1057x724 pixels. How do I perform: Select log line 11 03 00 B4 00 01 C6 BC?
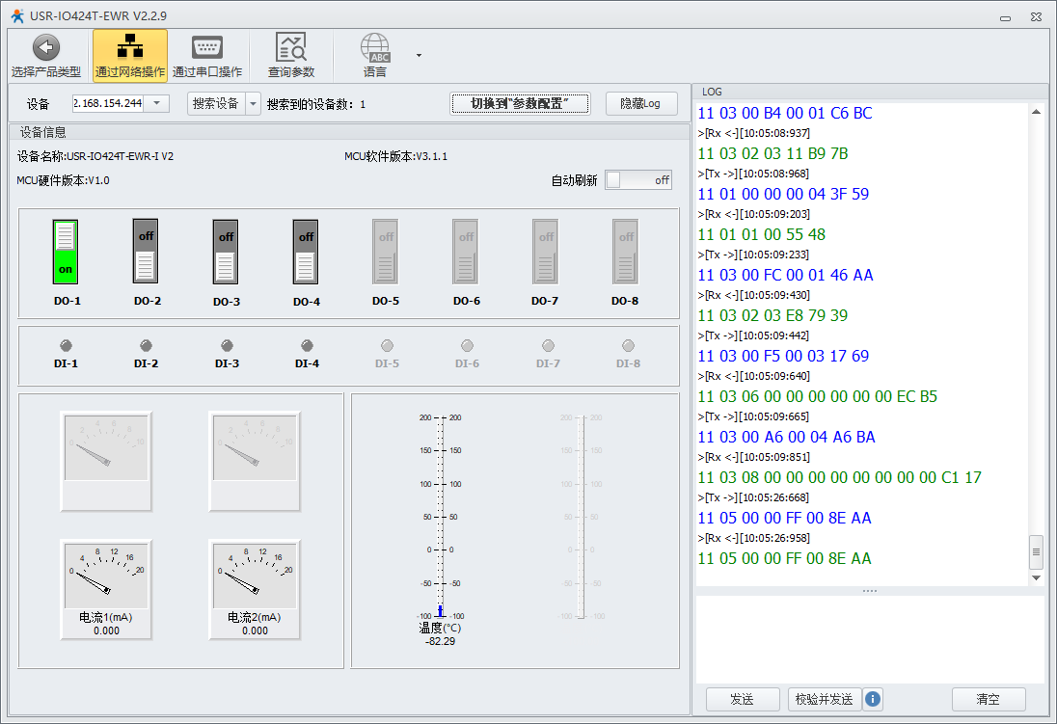(785, 113)
